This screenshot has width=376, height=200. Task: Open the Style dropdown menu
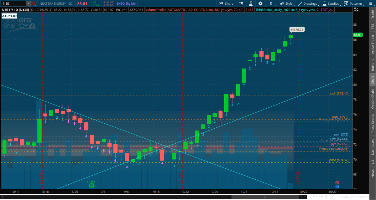287,4
